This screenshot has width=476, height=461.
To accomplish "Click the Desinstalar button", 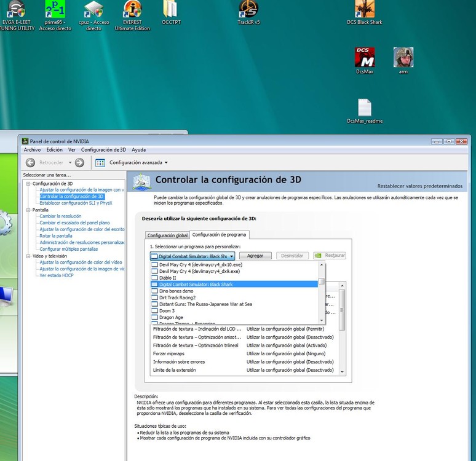I will click(x=292, y=256).
